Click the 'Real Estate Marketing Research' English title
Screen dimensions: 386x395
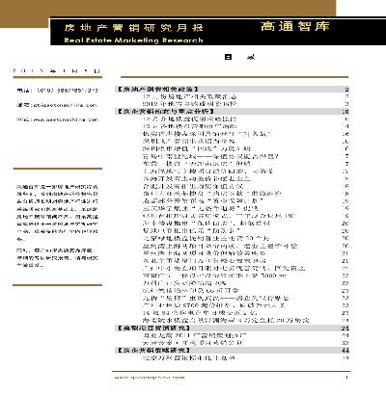[133, 40]
